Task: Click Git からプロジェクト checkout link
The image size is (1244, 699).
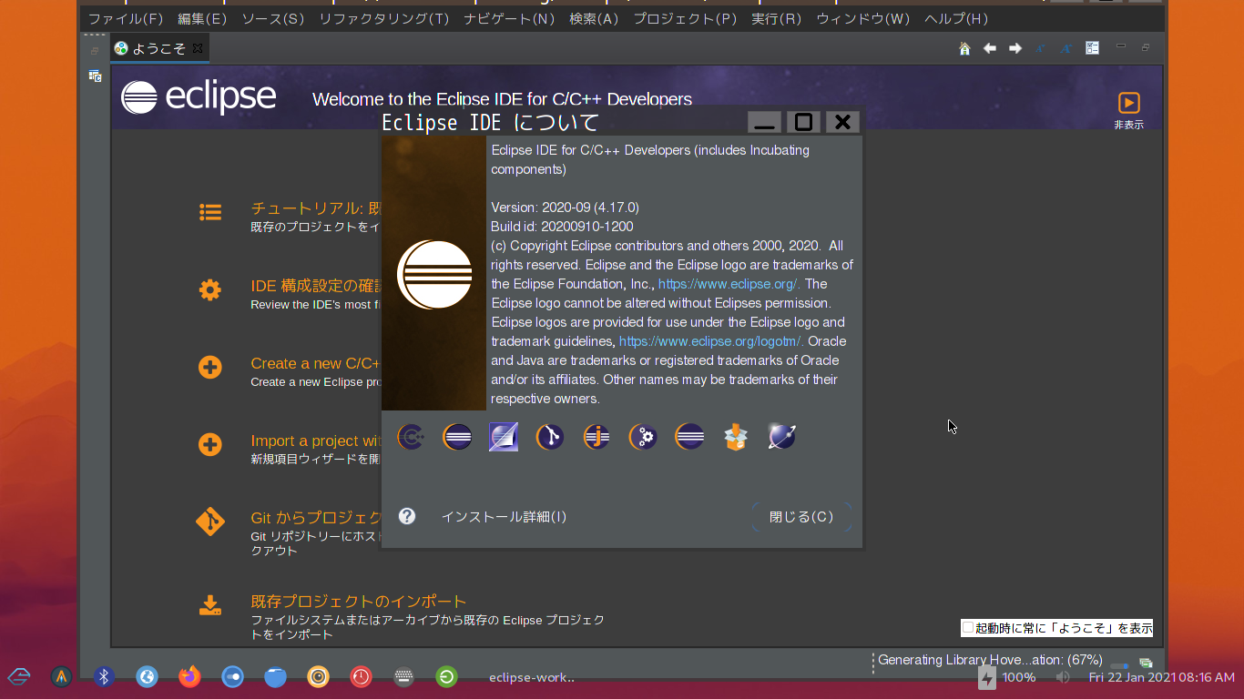Action: click(315, 518)
